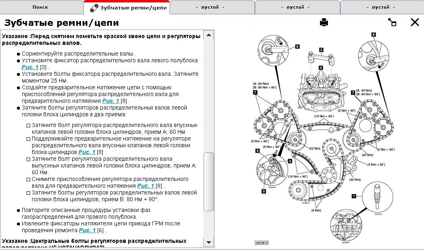Click callout number 3 in the diagram

[321, 50]
